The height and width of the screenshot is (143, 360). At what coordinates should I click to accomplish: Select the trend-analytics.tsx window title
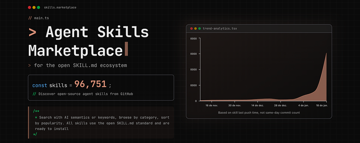pos(220,28)
